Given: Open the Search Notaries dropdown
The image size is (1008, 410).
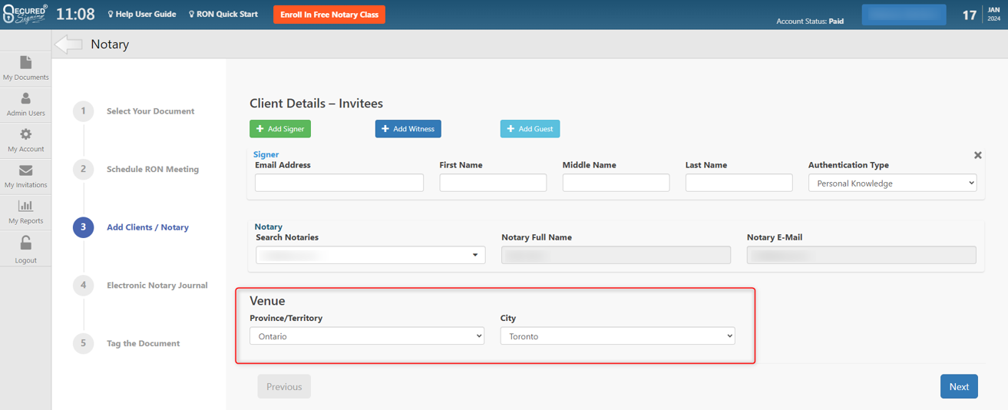Looking at the screenshot, I should [370, 255].
